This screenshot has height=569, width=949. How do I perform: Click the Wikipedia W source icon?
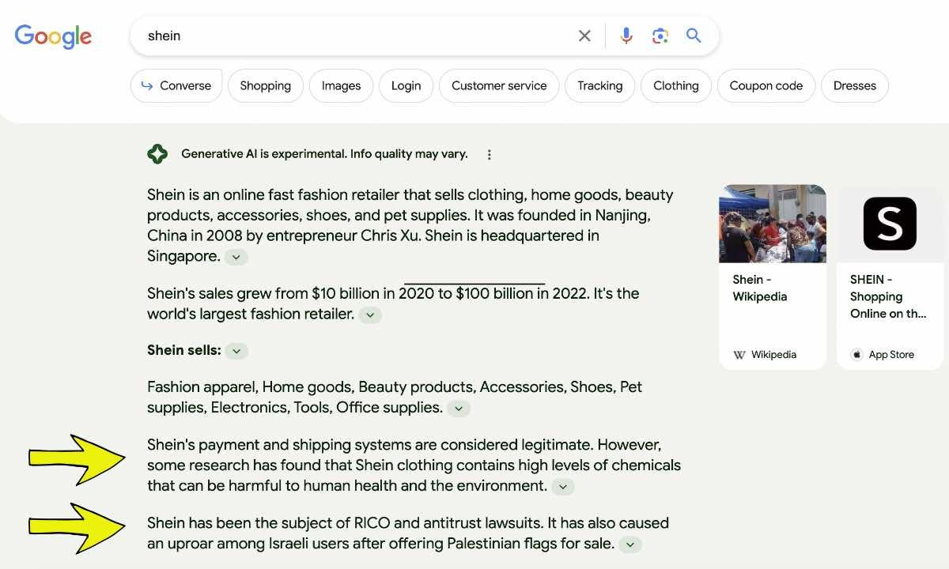click(739, 355)
